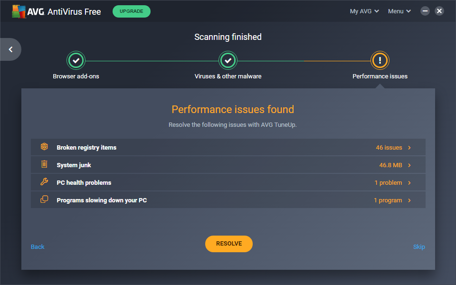
Task: Click the Back link
Action: click(38, 247)
